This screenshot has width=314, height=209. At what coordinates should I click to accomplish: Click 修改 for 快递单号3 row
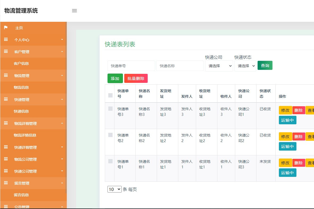[x=285, y=110]
